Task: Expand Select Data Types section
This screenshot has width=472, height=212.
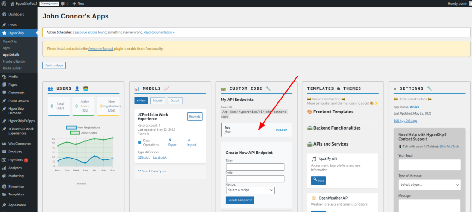Action: point(152,171)
